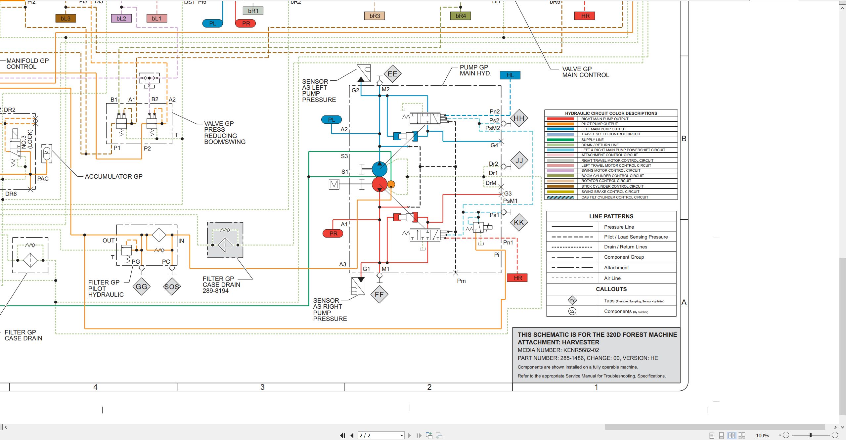Select two-page side-by-side view
Screen dimensions: 846x440
pyautogui.click(x=732, y=435)
